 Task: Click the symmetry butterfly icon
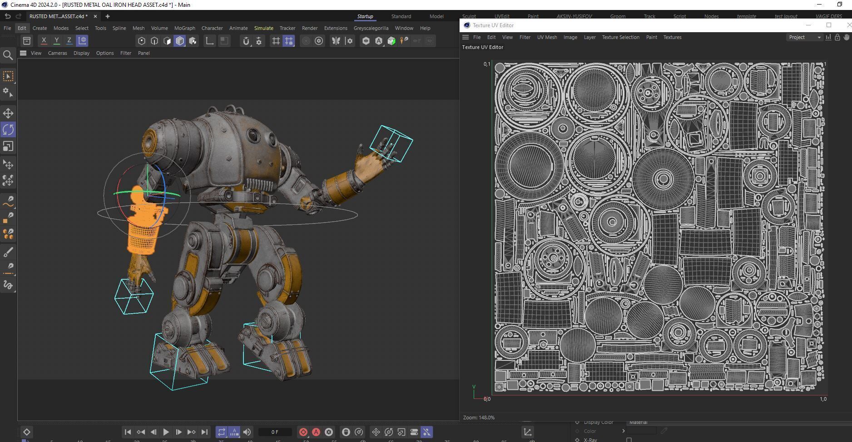coord(336,41)
